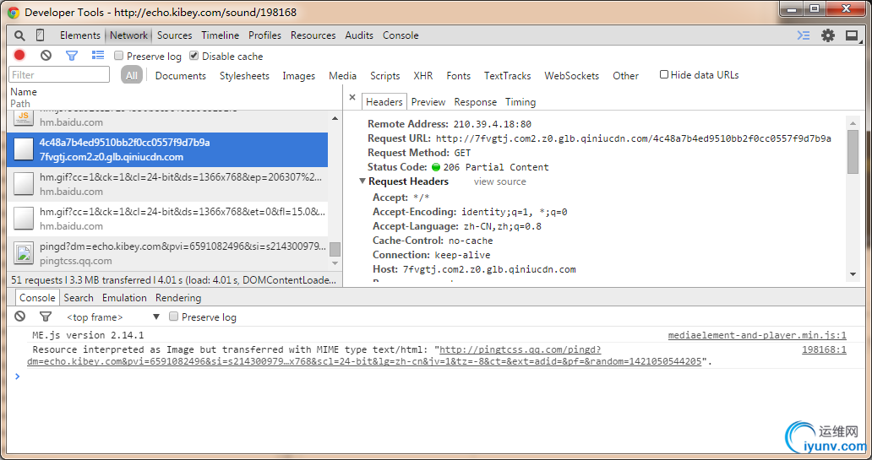Click the red record network log button

coord(19,56)
